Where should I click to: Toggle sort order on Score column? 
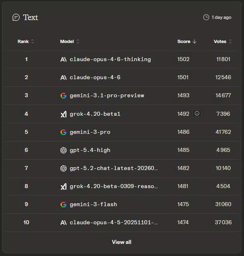[x=187, y=41]
